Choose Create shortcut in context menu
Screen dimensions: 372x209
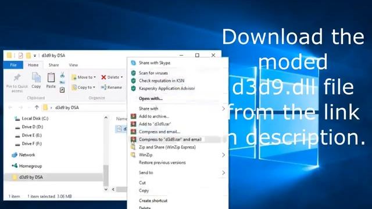153,200
